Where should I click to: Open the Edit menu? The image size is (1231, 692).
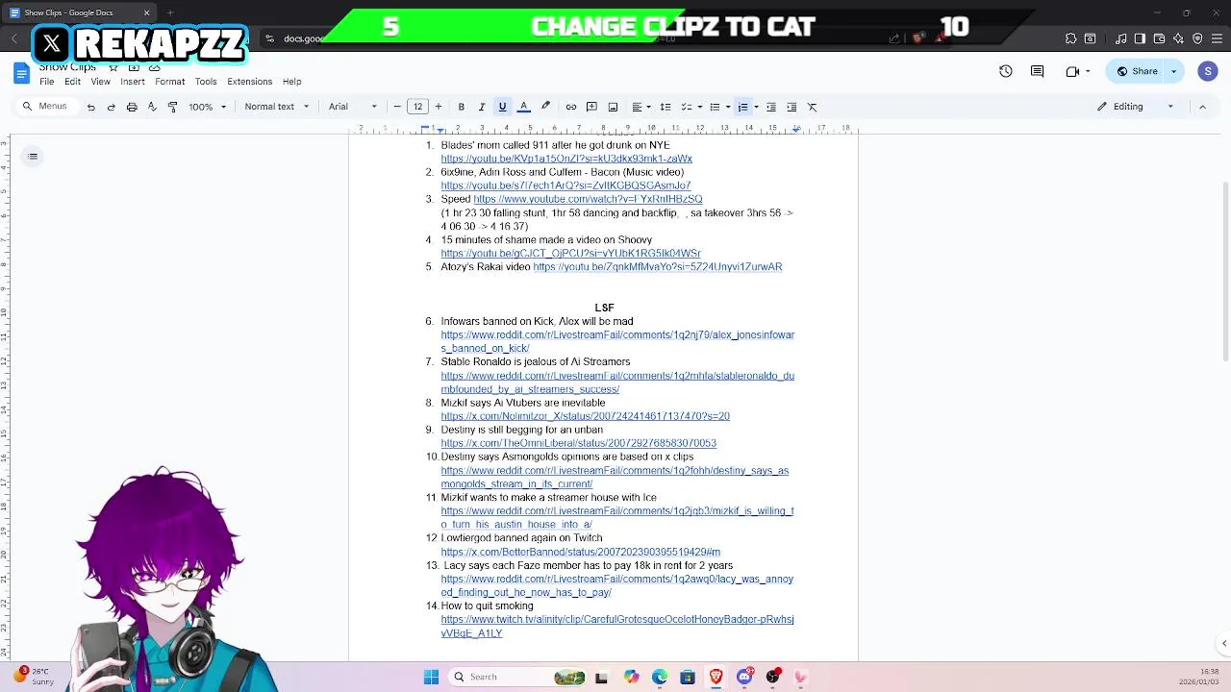(x=72, y=82)
